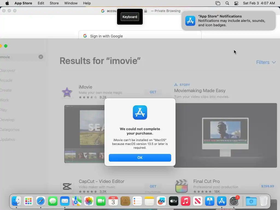Open Calendar from the Dock
The height and width of the screenshot is (210, 280).
pos(113,201)
